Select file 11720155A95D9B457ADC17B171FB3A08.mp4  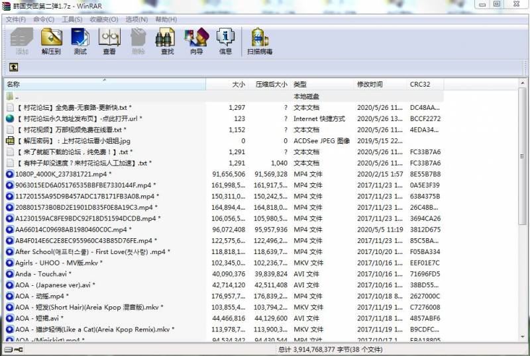pos(87,197)
